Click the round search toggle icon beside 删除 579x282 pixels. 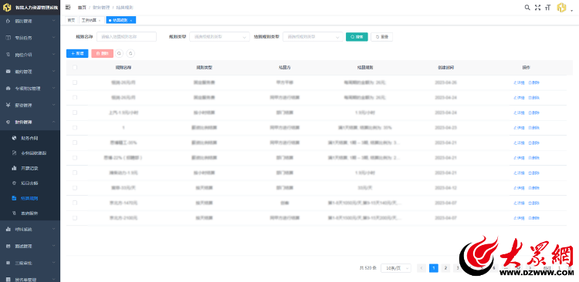tap(119, 53)
